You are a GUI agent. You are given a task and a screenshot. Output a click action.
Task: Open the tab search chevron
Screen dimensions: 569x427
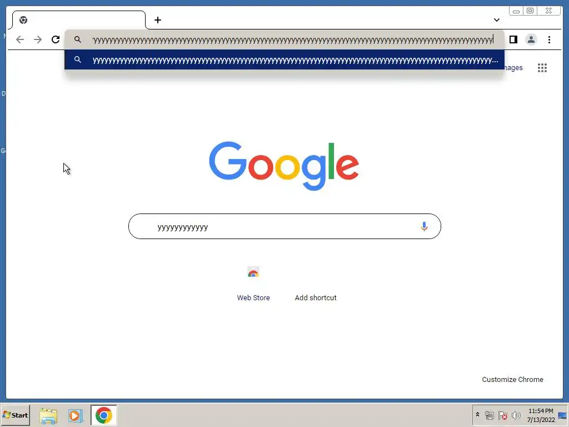[496, 20]
